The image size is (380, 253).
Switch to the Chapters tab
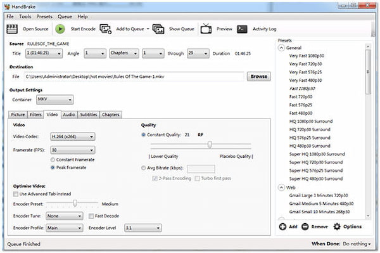[110, 115]
